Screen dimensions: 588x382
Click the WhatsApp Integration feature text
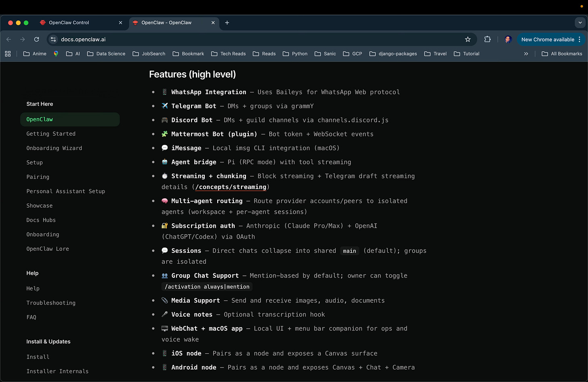click(x=208, y=92)
